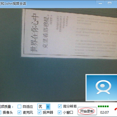Disable the 摄像头 camera checkbox

click(0, 112)
